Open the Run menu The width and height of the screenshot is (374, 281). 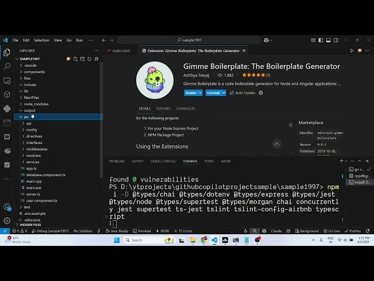coord(79,40)
